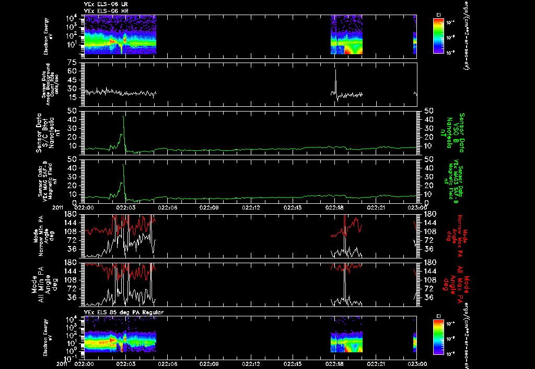The image size is (535, 369).
Task: Click the 75 tick on the count rate axis
Action: [x=72, y=63]
